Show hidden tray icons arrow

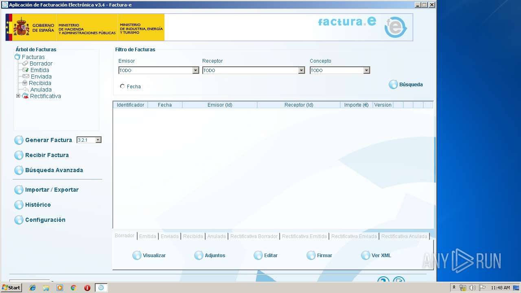tap(454, 287)
